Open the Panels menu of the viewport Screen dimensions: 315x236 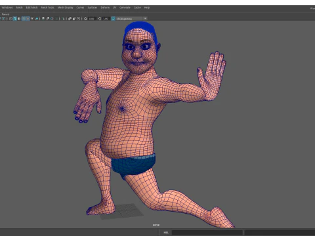pos(6,14)
